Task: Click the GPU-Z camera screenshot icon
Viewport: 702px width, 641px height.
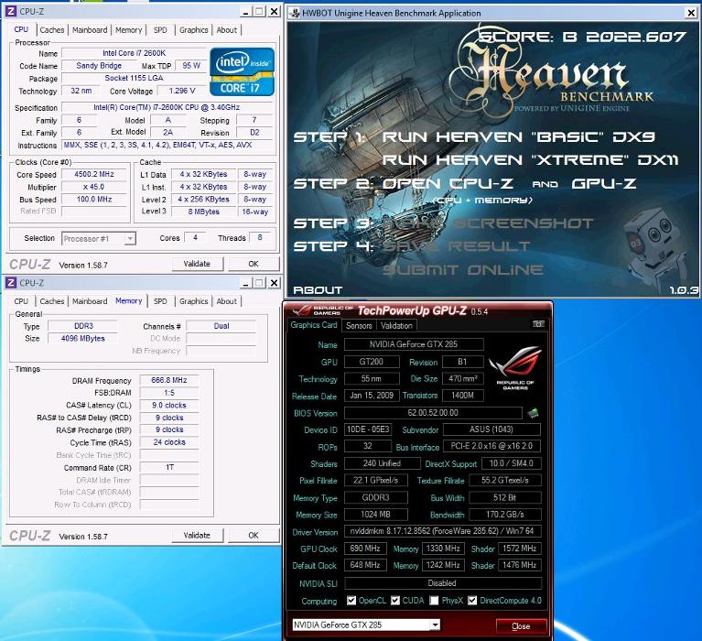Action: tap(538, 324)
